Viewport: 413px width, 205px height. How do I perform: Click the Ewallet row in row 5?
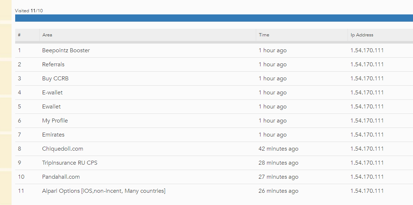[51, 107]
